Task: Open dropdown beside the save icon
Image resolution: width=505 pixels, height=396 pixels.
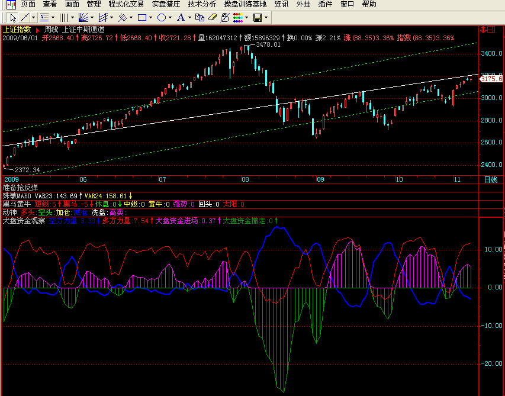Action: click(266, 18)
